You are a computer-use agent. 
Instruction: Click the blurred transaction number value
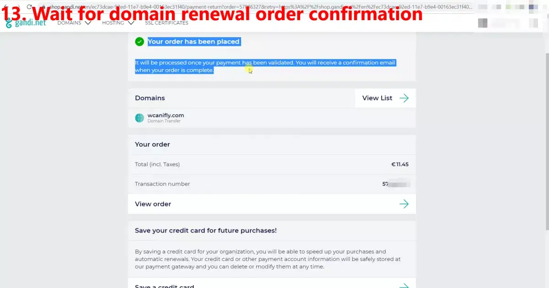[396, 184]
